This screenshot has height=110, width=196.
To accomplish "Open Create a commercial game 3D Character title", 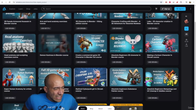I will [x=89, y=56].
